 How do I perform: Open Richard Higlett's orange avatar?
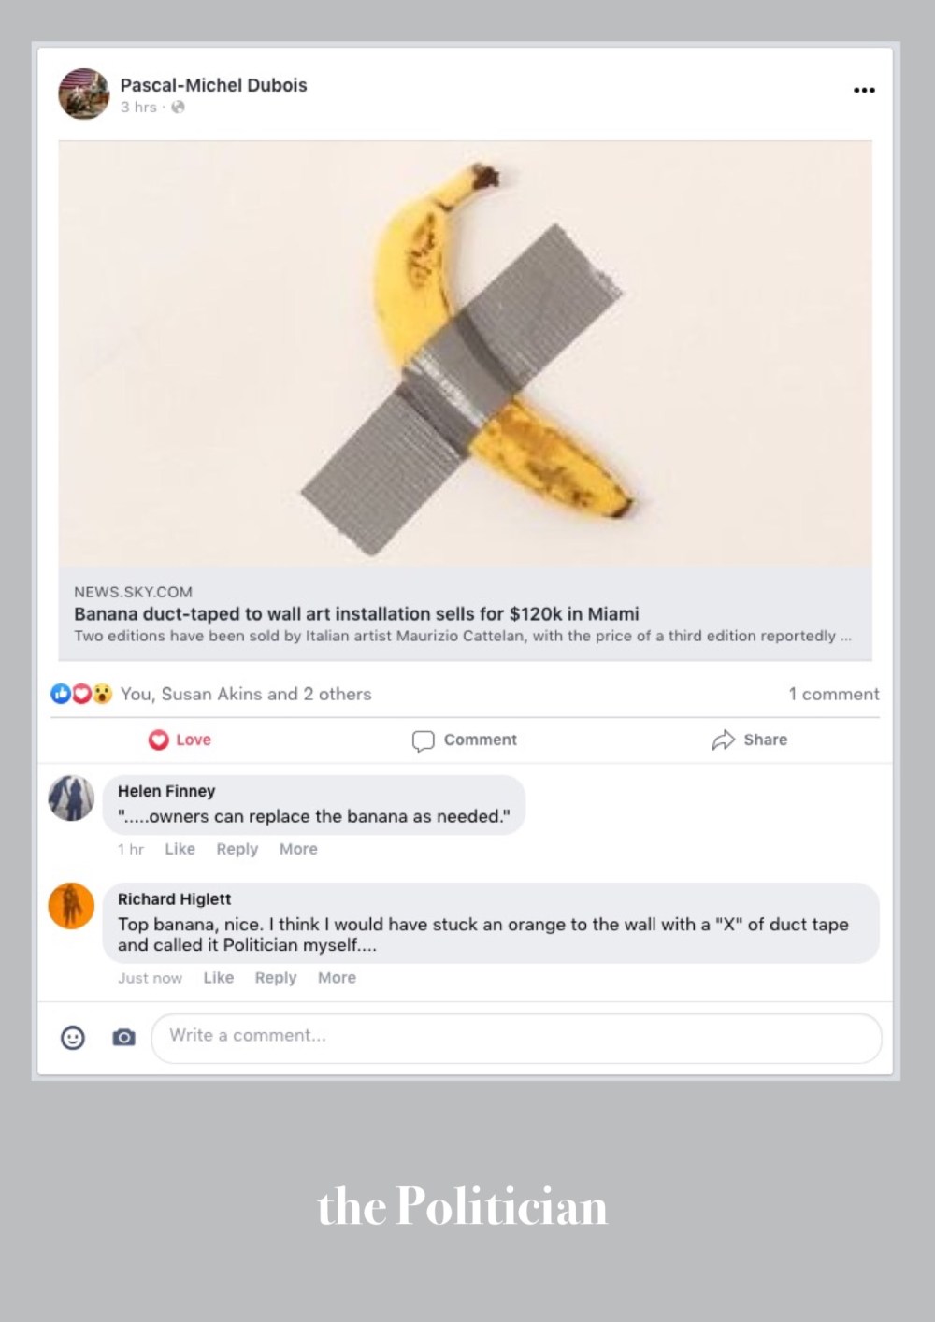(71, 906)
